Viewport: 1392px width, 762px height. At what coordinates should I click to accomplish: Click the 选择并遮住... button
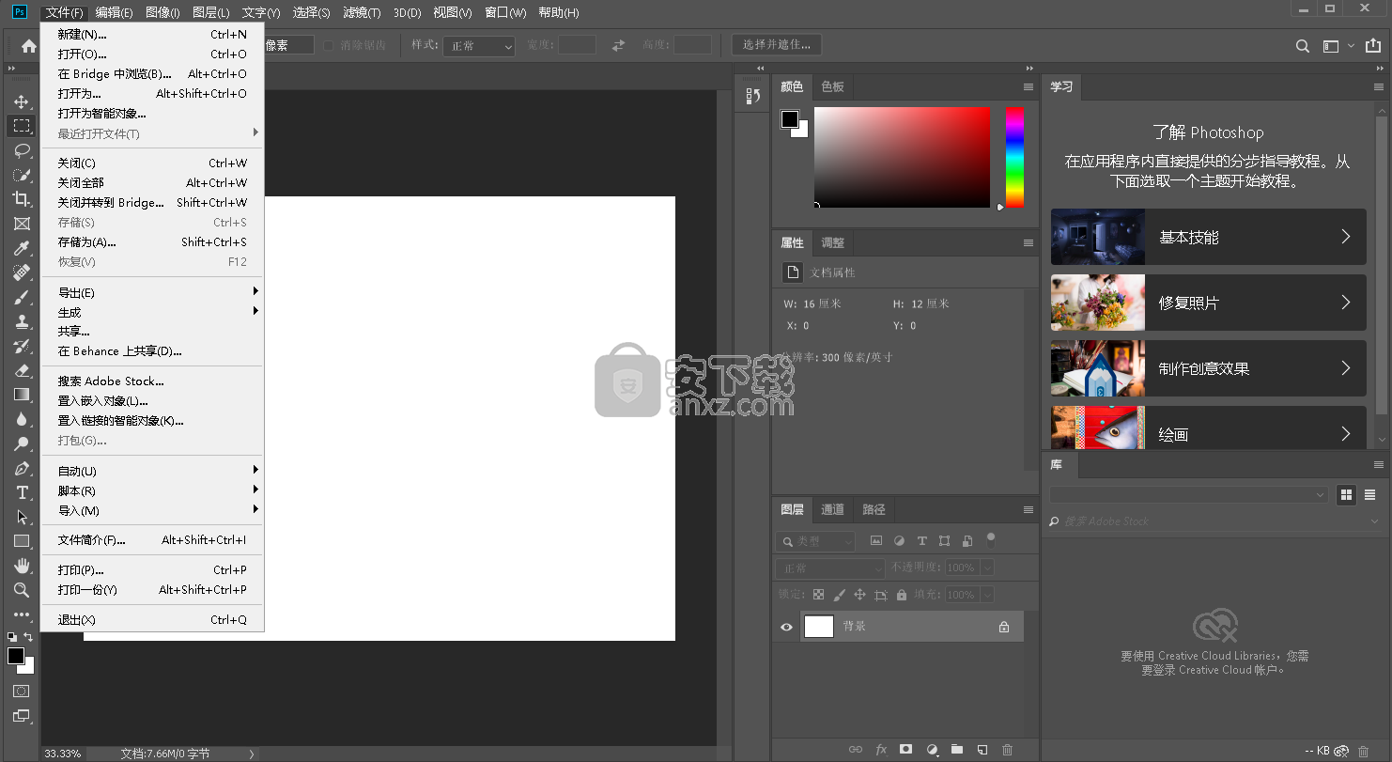point(777,44)
